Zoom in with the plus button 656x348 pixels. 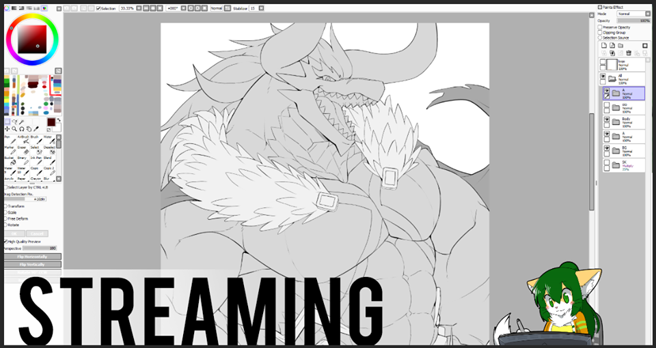click(153, 8)
